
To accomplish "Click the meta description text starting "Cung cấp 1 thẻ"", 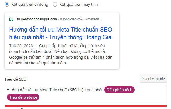I will [61, 54].
